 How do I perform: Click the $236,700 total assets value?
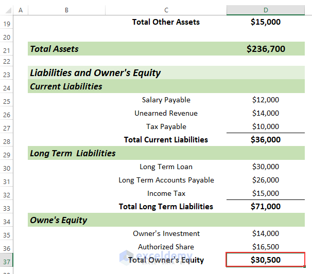pos(266,49)
